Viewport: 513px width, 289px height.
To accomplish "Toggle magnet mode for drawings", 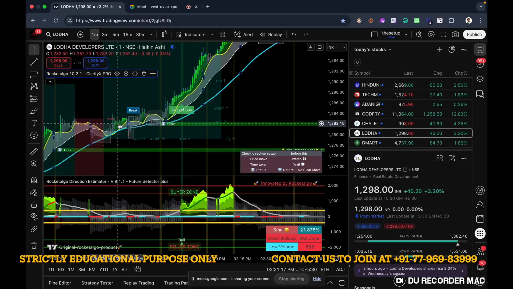I will tap(34, 180).
